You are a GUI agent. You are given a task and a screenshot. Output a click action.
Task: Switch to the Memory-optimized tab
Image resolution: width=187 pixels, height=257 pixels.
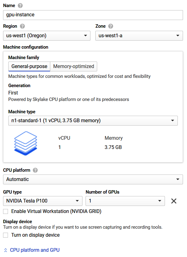(74, 66)
